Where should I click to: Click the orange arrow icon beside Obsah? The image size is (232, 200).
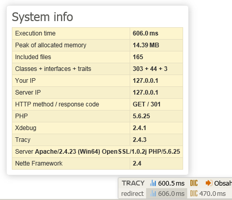pyautogui.click(x=209, y=183)
